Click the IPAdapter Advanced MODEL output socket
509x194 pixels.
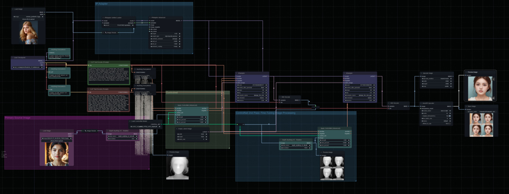tap(181, 20)
